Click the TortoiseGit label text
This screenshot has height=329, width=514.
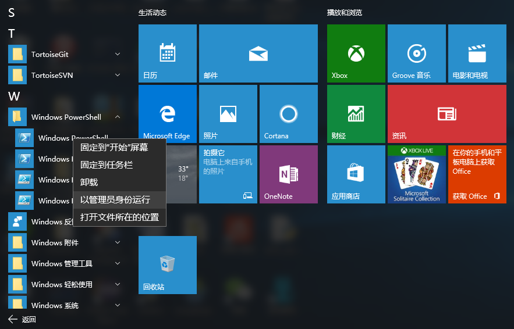pos(50,54)
